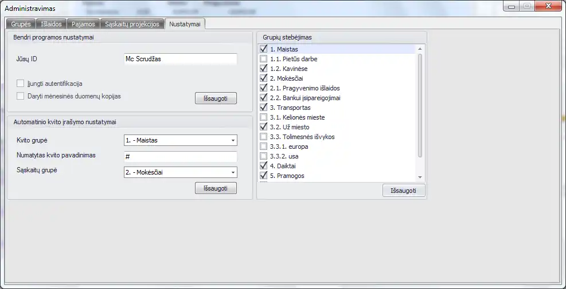Screen dimensions: 566x289
Task: Click scroll down arrow in group list
Action: [420, 177]
